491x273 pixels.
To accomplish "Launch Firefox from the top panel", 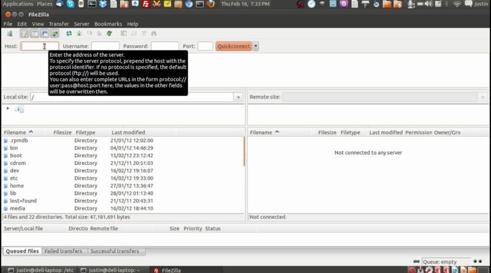I will pyautogui.click(x=211, y=4).
